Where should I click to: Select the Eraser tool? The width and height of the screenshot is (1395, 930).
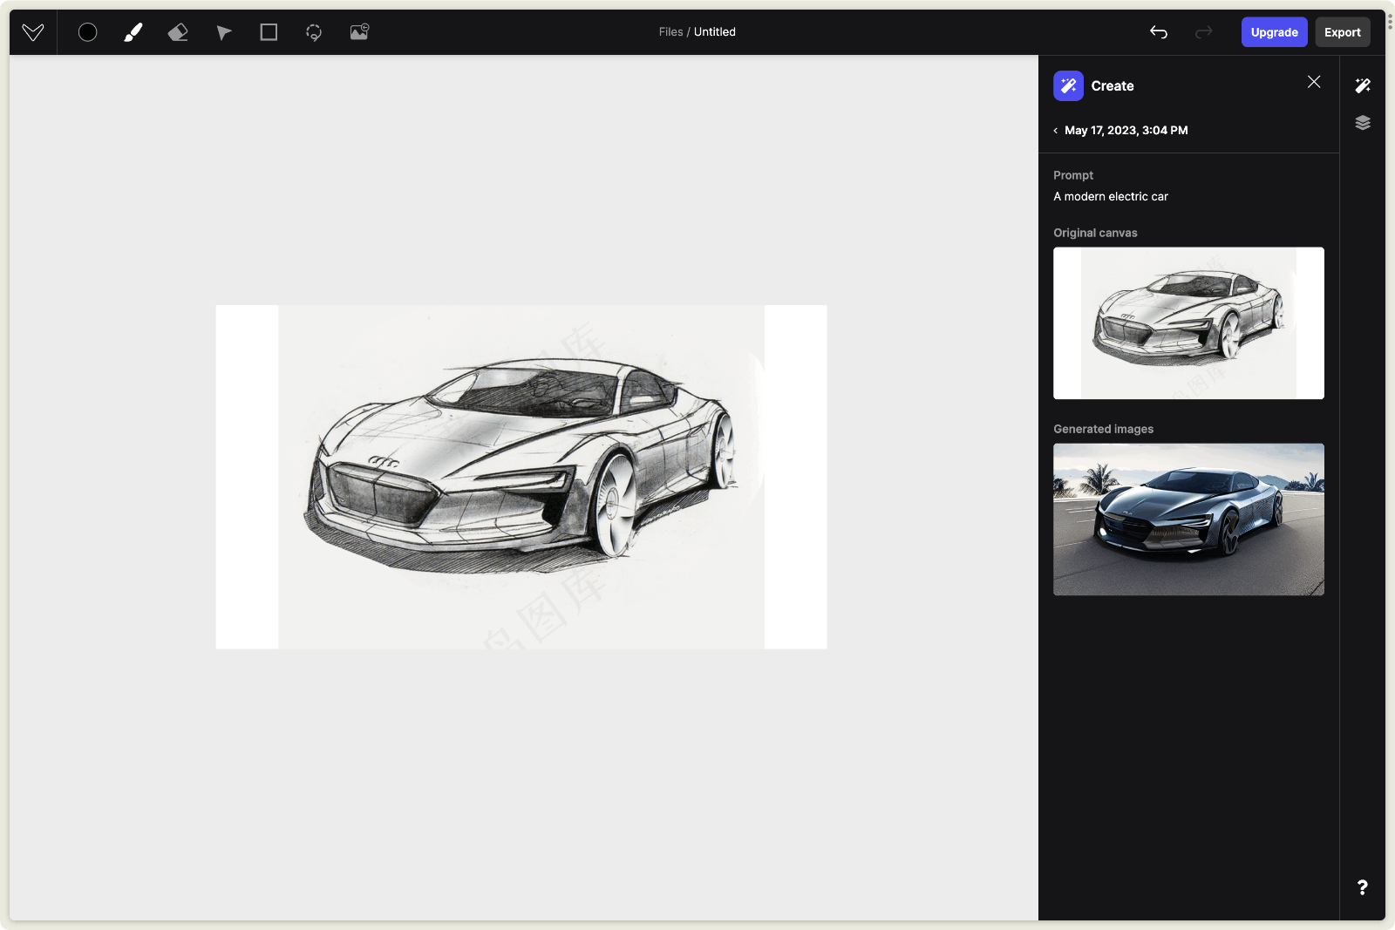[x=178, y=32]
